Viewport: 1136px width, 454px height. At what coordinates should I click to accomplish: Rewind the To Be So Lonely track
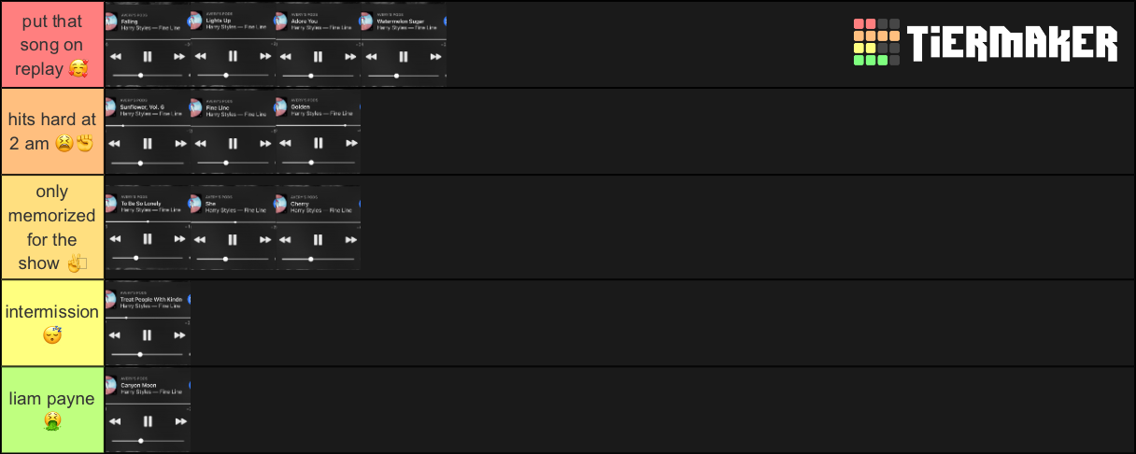coord(114,239)
